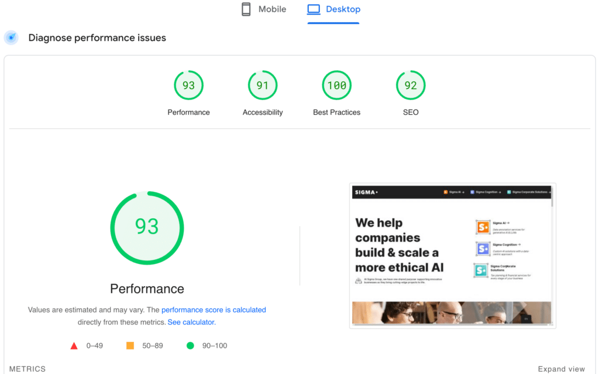Image resolution: width=599 pixels, height=374 pixels.
Task: Switch to the Mobile tab
Action: tap(264, 9)
